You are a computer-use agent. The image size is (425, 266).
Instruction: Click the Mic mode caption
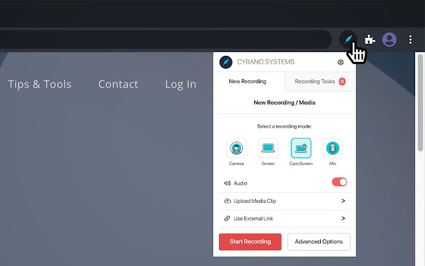point(333,164)
